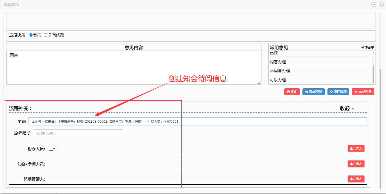Click the collapse-up arrow icon in title bar

374,5
